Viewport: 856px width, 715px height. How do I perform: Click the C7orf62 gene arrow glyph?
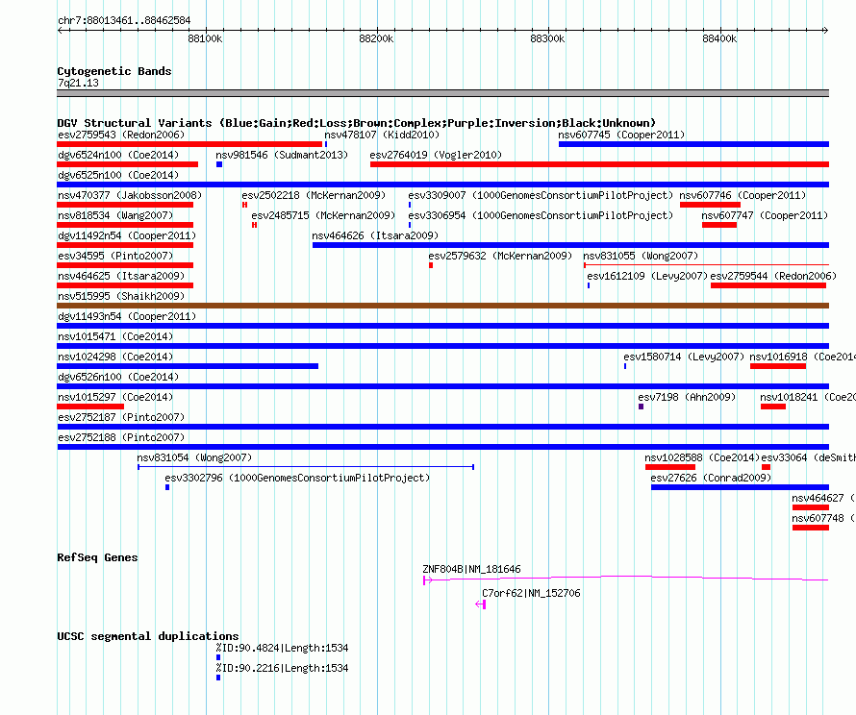[480, 604]
